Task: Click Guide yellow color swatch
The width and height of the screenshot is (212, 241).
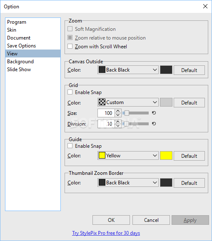Action: tap(166, 155)
